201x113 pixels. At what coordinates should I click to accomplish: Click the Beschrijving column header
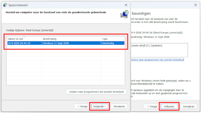coord(71,39)
